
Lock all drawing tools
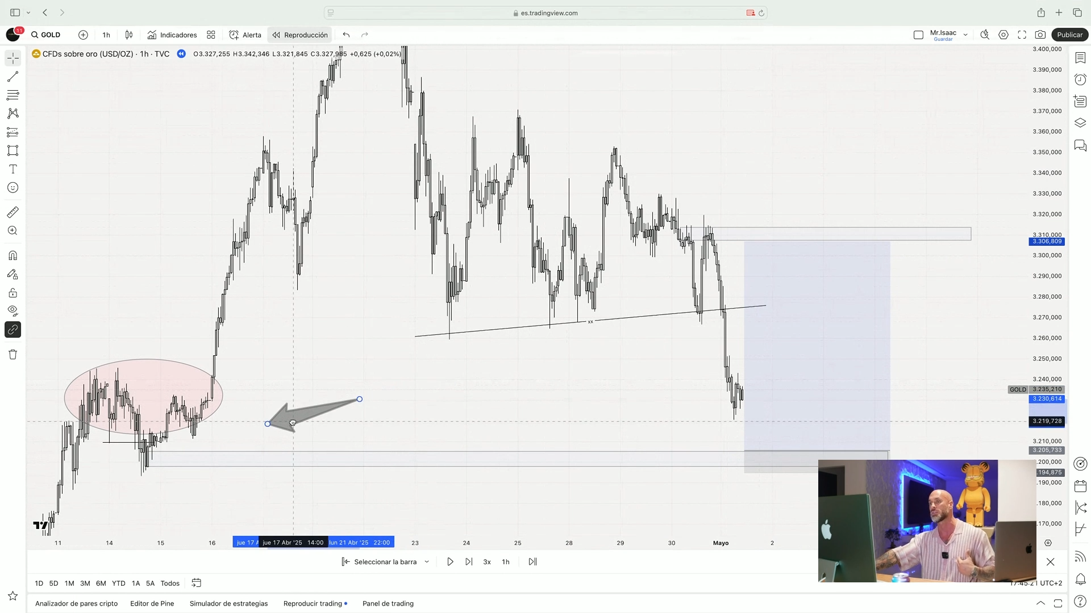13,293
